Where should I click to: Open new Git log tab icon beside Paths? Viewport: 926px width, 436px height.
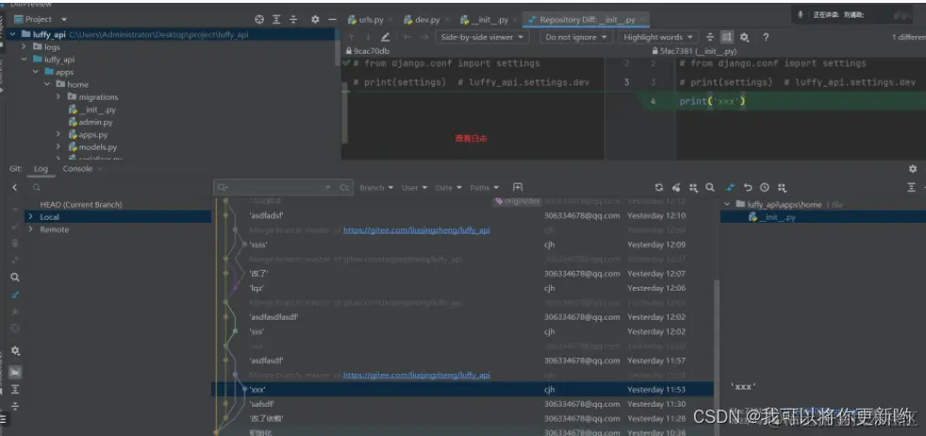[518, 187]
